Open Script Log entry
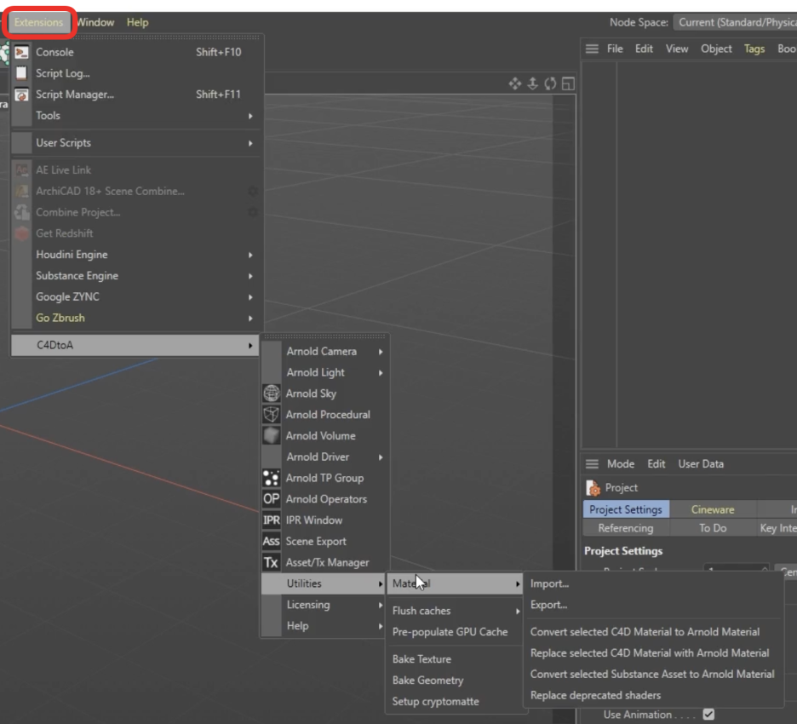Screen dimensions: 797x724 [137, 73]
